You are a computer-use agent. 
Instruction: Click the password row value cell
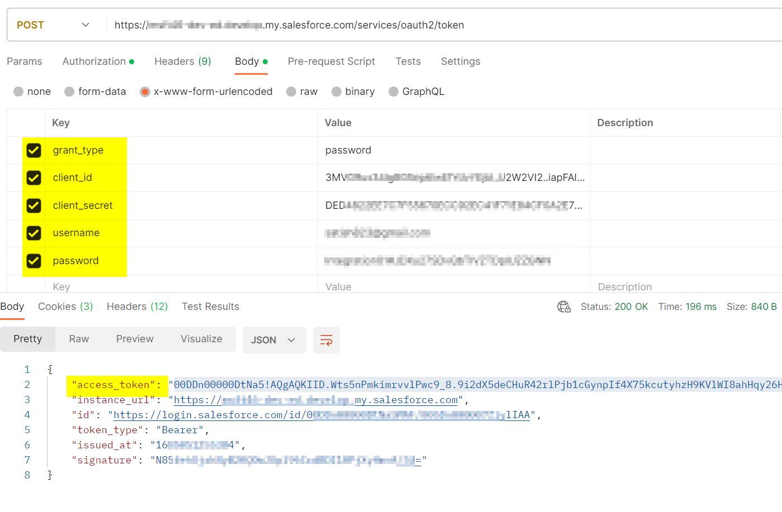pos(454,261)
